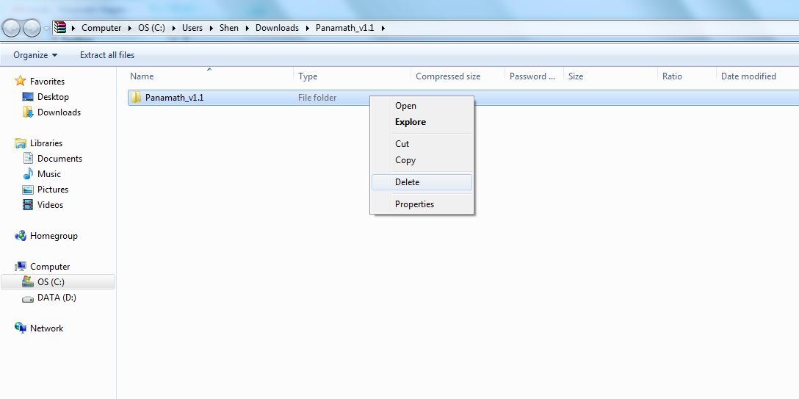Select Downloads in the address bar path
This screenshot has width=799, height=399.
coord(277,28)
